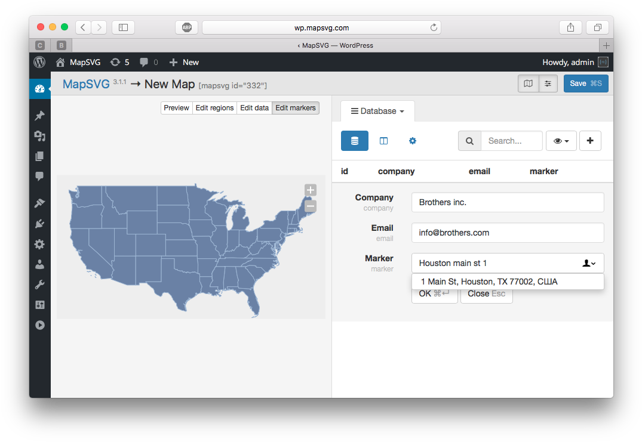The height and width of the screenshot is (442, 642).
Task: Open the marker icon picker dropdown
Action: pos(589,263)
